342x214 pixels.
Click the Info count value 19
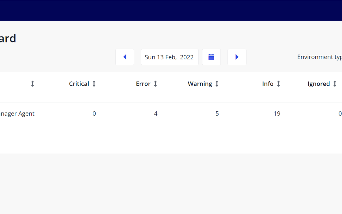[277, 113]
